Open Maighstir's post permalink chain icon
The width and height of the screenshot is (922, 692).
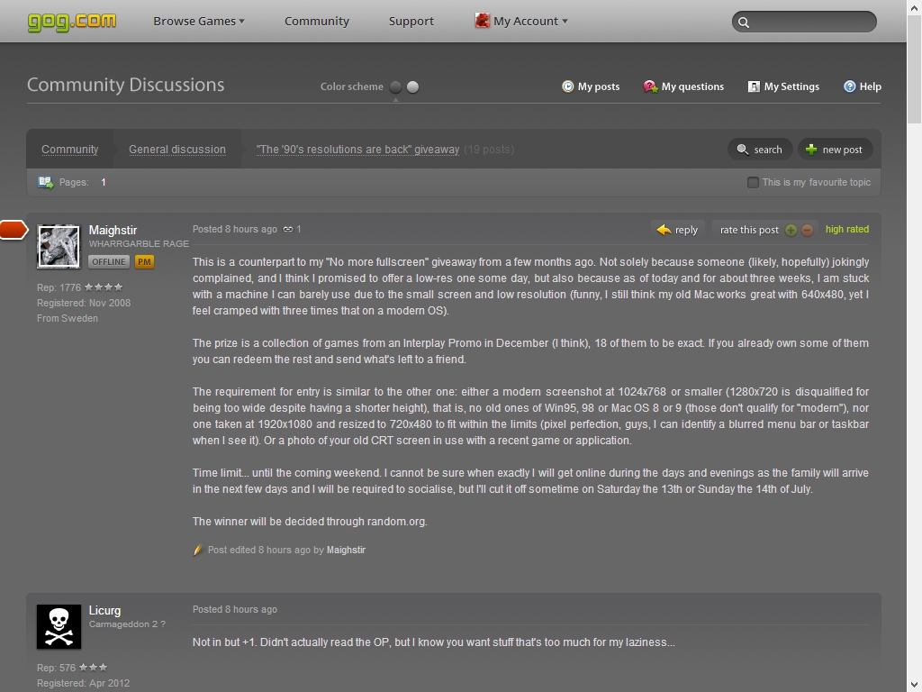coord(288,230)
